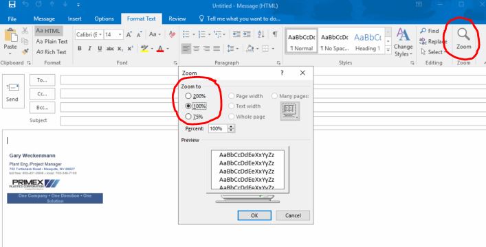Click the Numbering list icon
The height and width of the screenshot is (247, 486).
tap(202, 34)
